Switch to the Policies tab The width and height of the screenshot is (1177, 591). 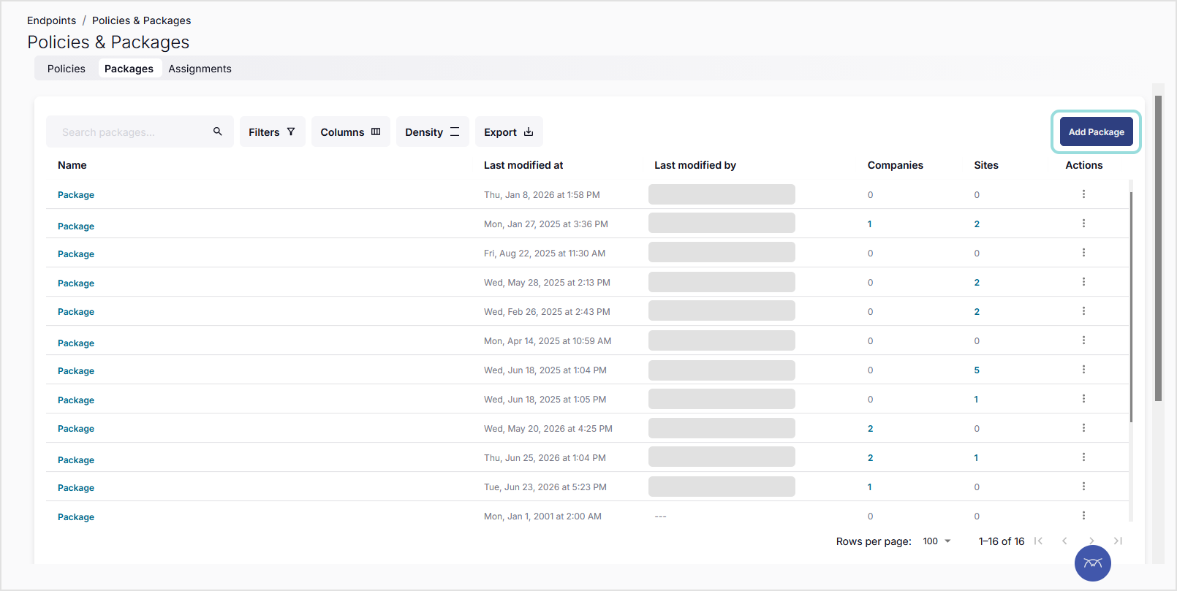67,69
